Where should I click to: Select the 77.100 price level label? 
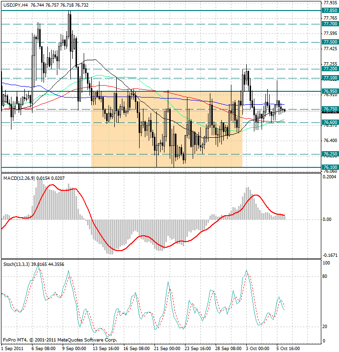pyautogui.click(x=330, y=77)
